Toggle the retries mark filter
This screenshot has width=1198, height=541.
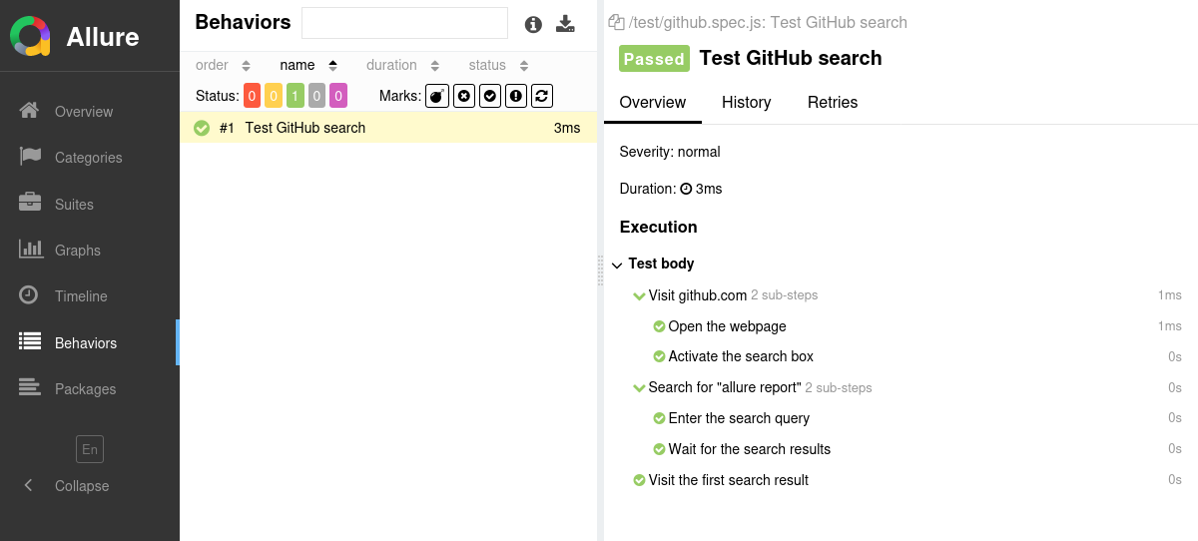tap(542, 96)
